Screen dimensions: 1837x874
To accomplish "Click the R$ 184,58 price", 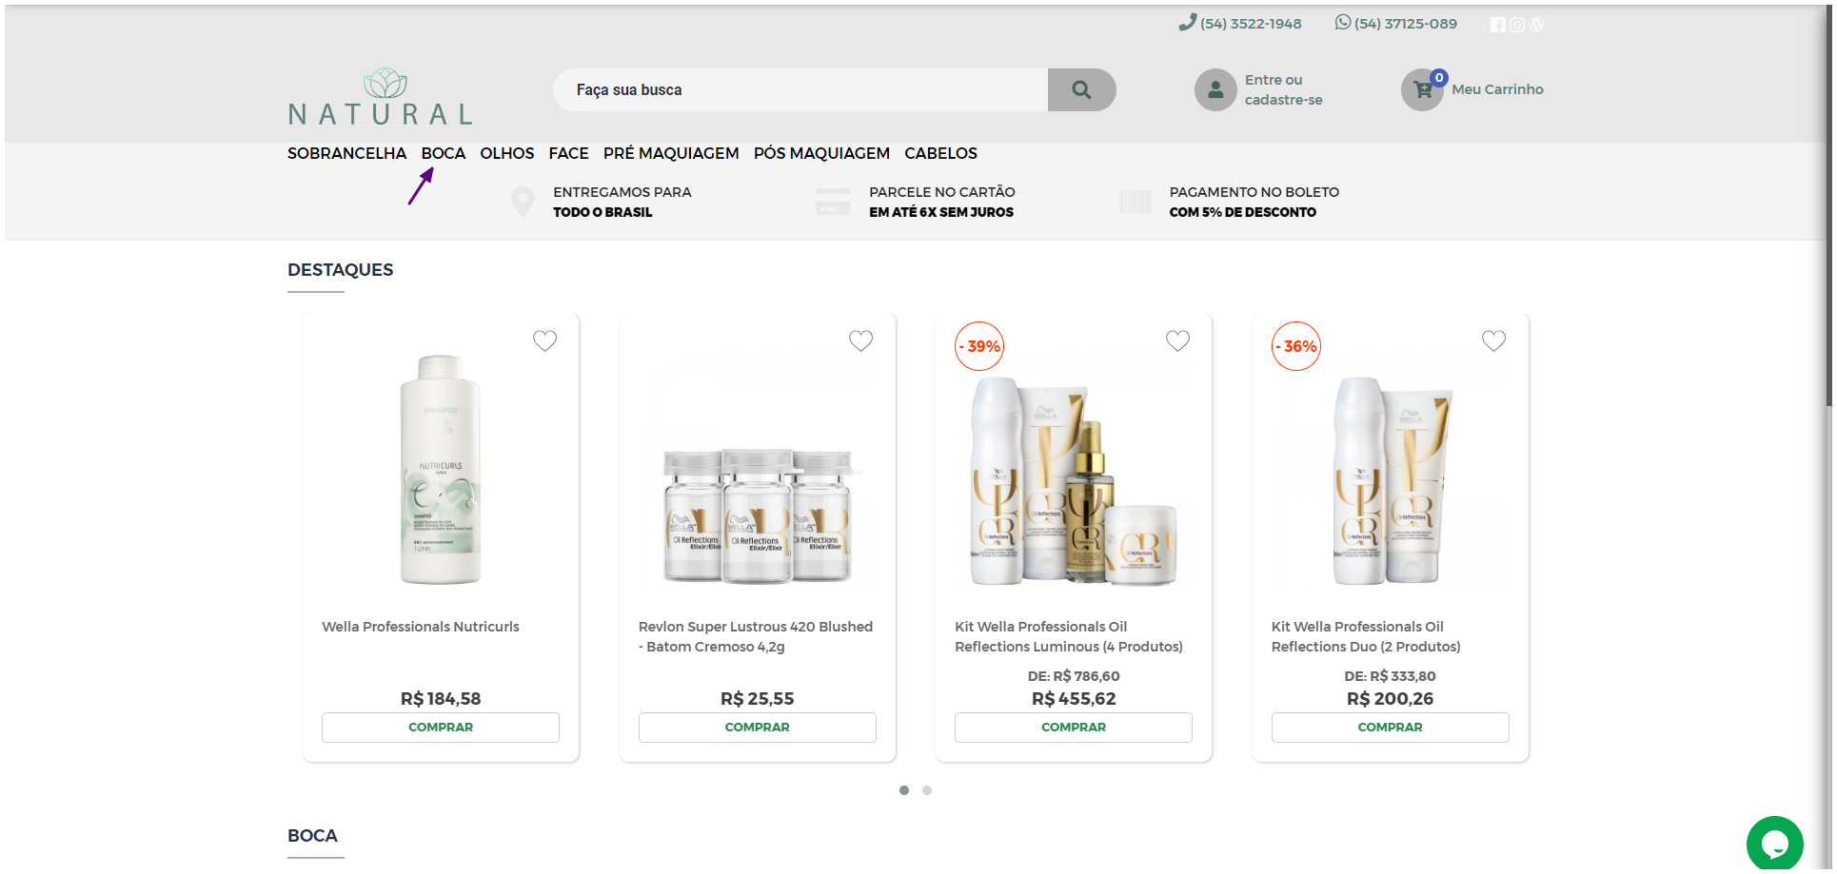I will click(441, 699).
